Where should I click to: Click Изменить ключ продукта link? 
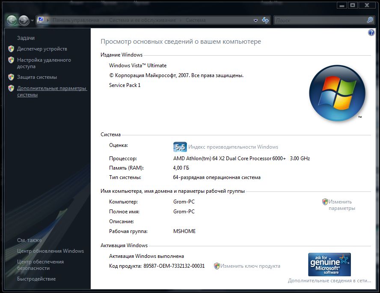(x=250, y=266)
